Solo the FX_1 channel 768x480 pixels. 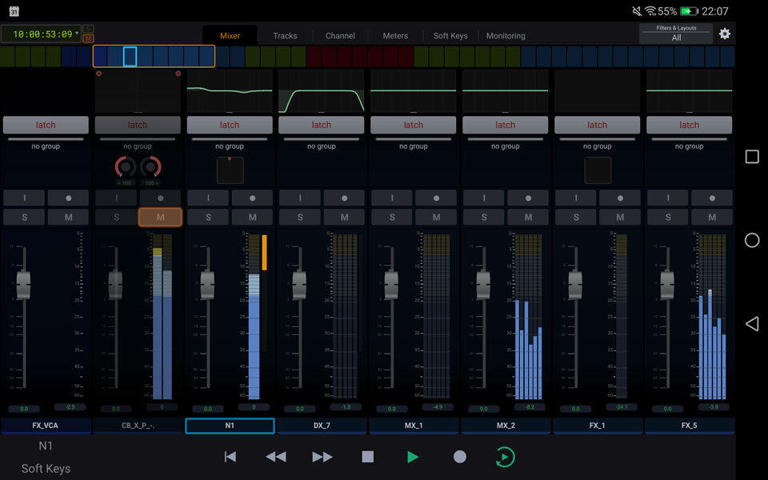[x=575, y=217]
